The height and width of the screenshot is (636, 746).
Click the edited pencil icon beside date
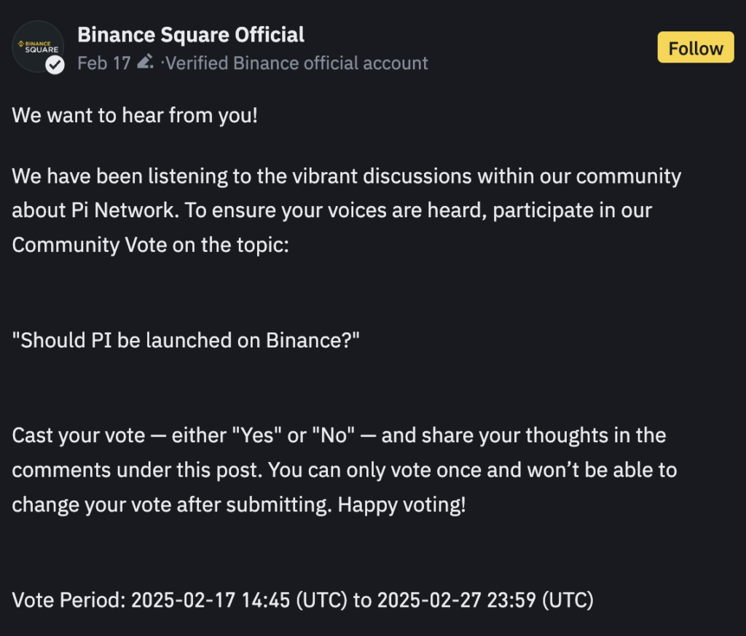click(x=145, y=63)
